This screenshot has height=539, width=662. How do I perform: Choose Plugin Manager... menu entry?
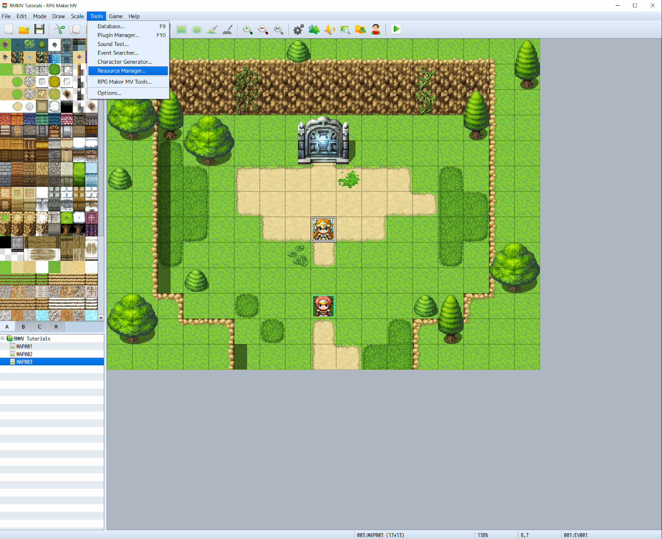pyautogui.click(x=128, y=35)
